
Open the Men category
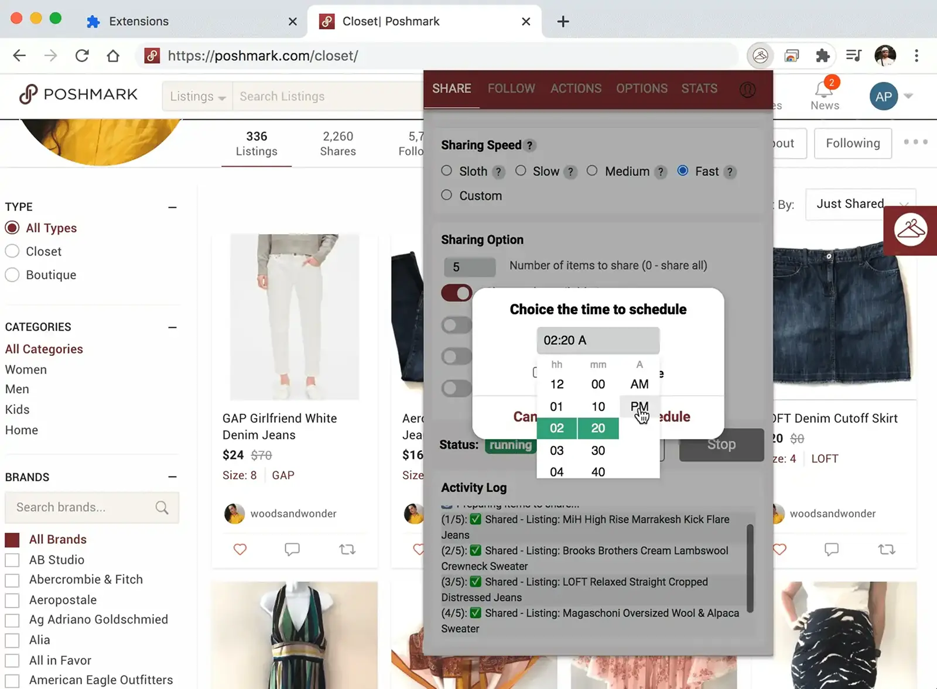(17, 389)
